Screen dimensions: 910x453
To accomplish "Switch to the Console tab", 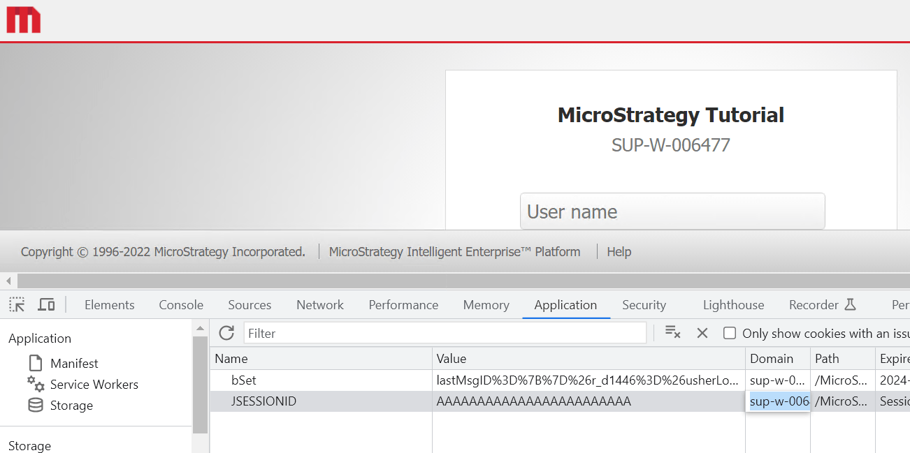I will click(x=181, y=305).
